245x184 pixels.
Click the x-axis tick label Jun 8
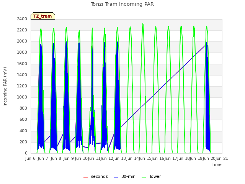[56, 158]
